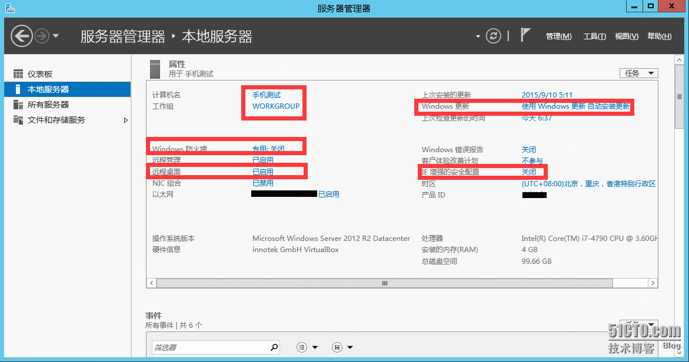Open the 工具(T) menu
Screen dimensions: 689x362
click(594, 36)
